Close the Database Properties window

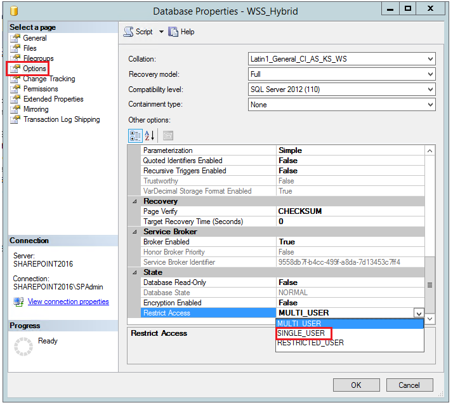430,9
